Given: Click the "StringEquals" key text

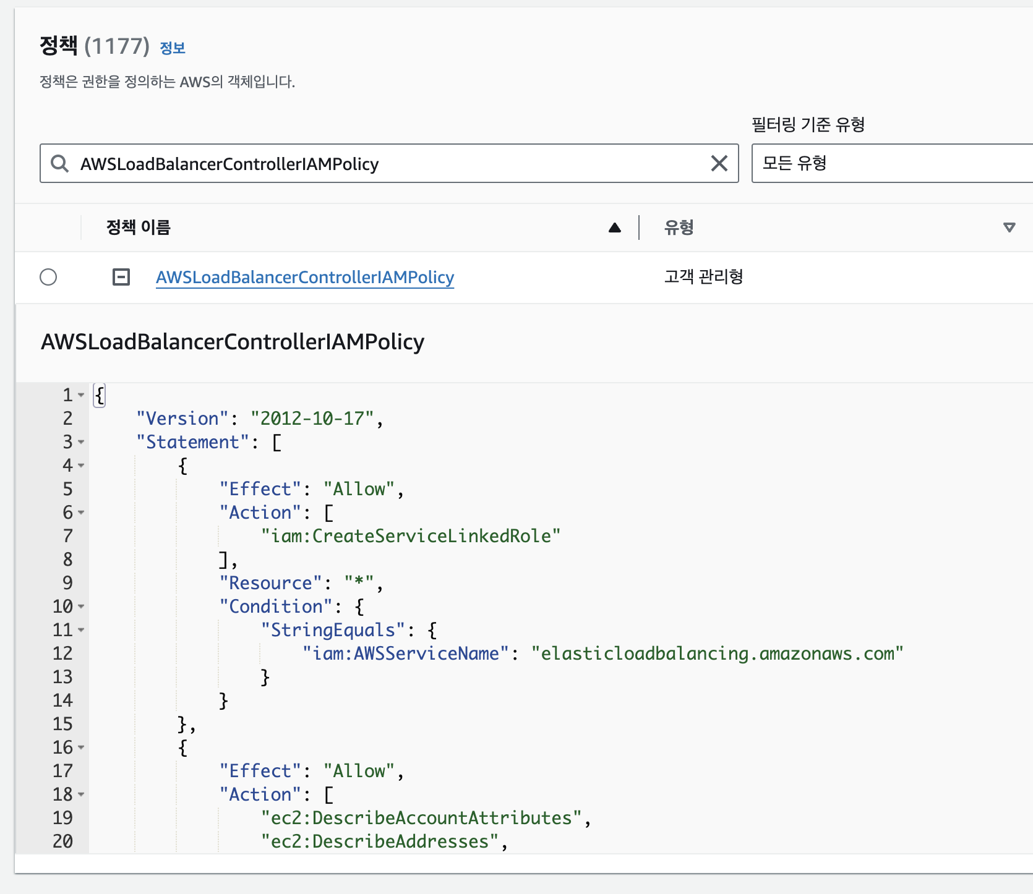Looking at the screenshot, I should tap(333, 630).
